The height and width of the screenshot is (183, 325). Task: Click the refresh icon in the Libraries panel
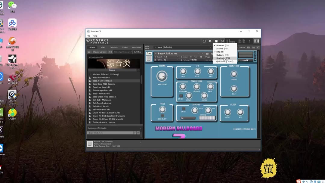click(89, 52)
